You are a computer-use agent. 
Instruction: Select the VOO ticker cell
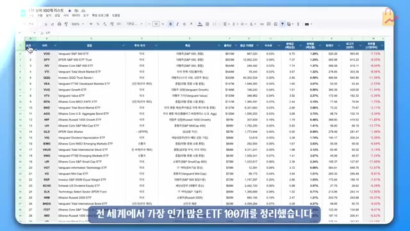click(47, 54)
